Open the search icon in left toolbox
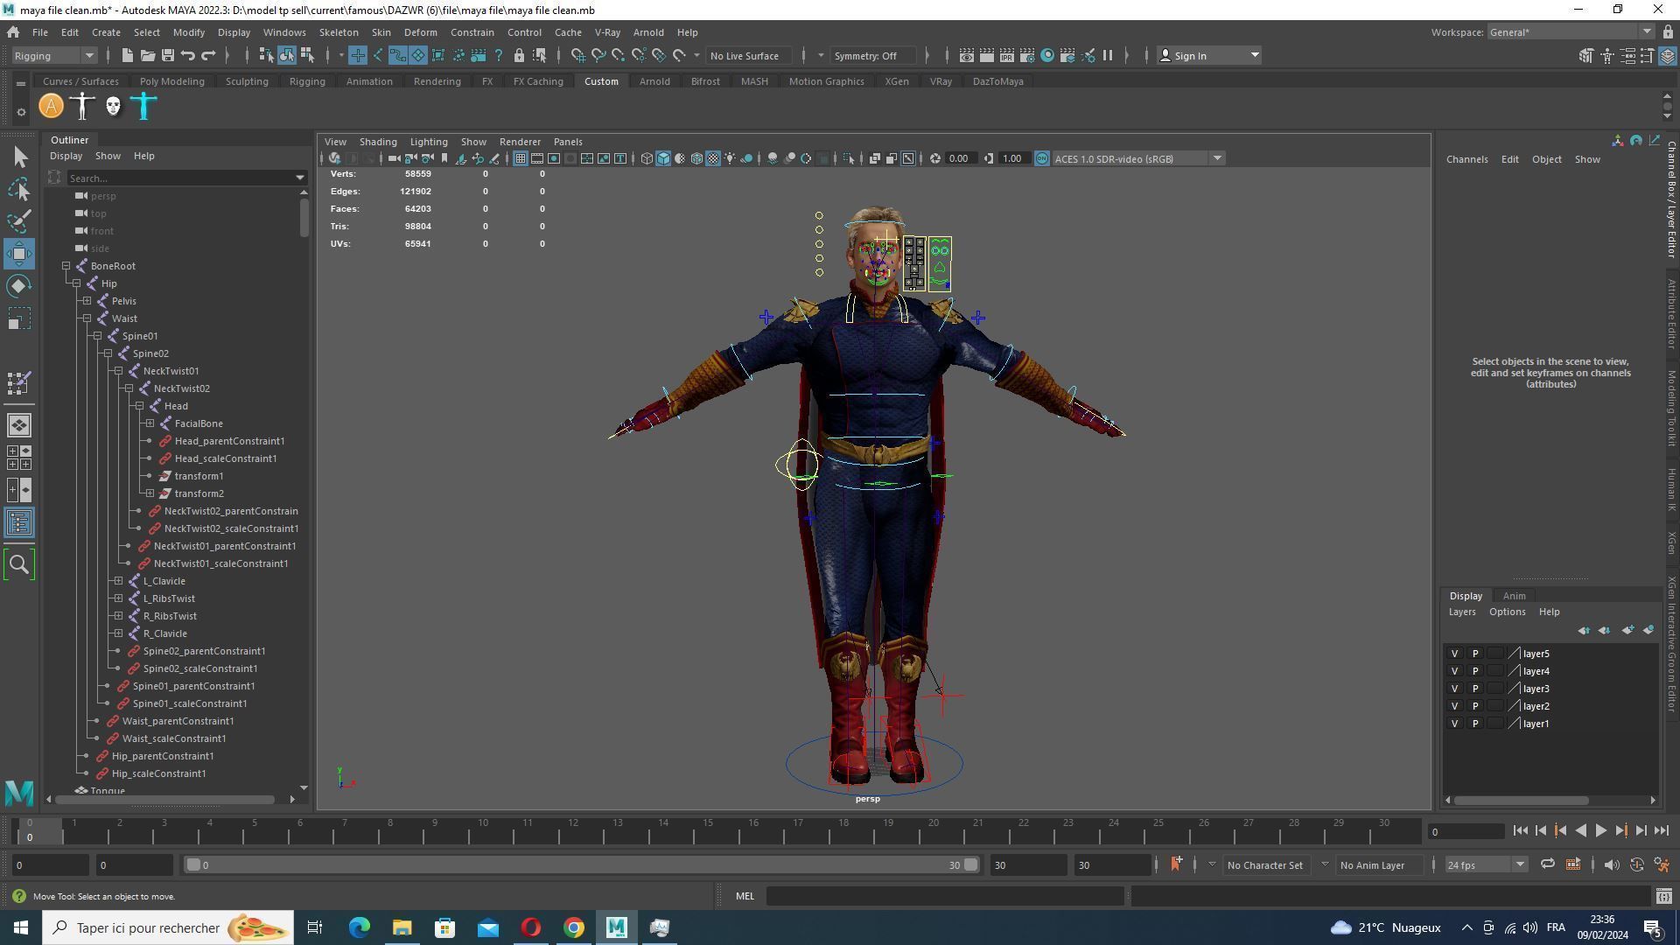Screen dimensions: 1680x945 point(19,564)
